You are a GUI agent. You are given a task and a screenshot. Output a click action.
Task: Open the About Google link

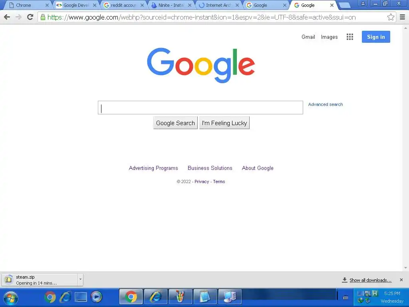(258, 168)
